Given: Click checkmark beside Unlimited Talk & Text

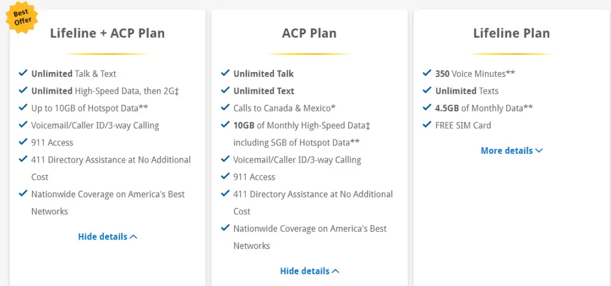Looking at the screenshot, I should 23,73.
